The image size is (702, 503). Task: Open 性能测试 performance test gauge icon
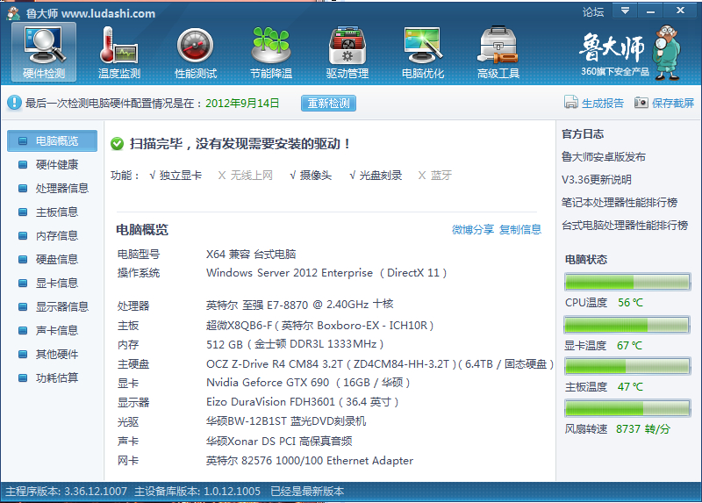(195, 52)
